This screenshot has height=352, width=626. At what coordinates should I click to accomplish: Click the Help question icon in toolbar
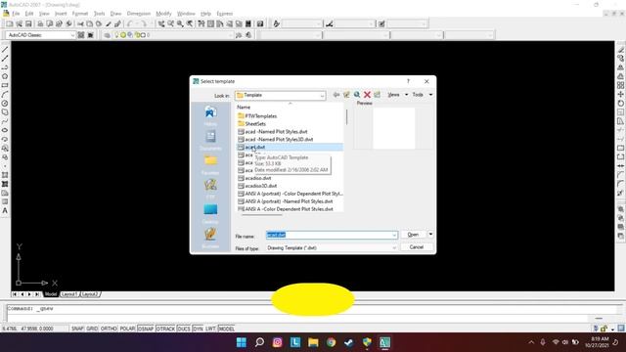(x=260, y=23)
